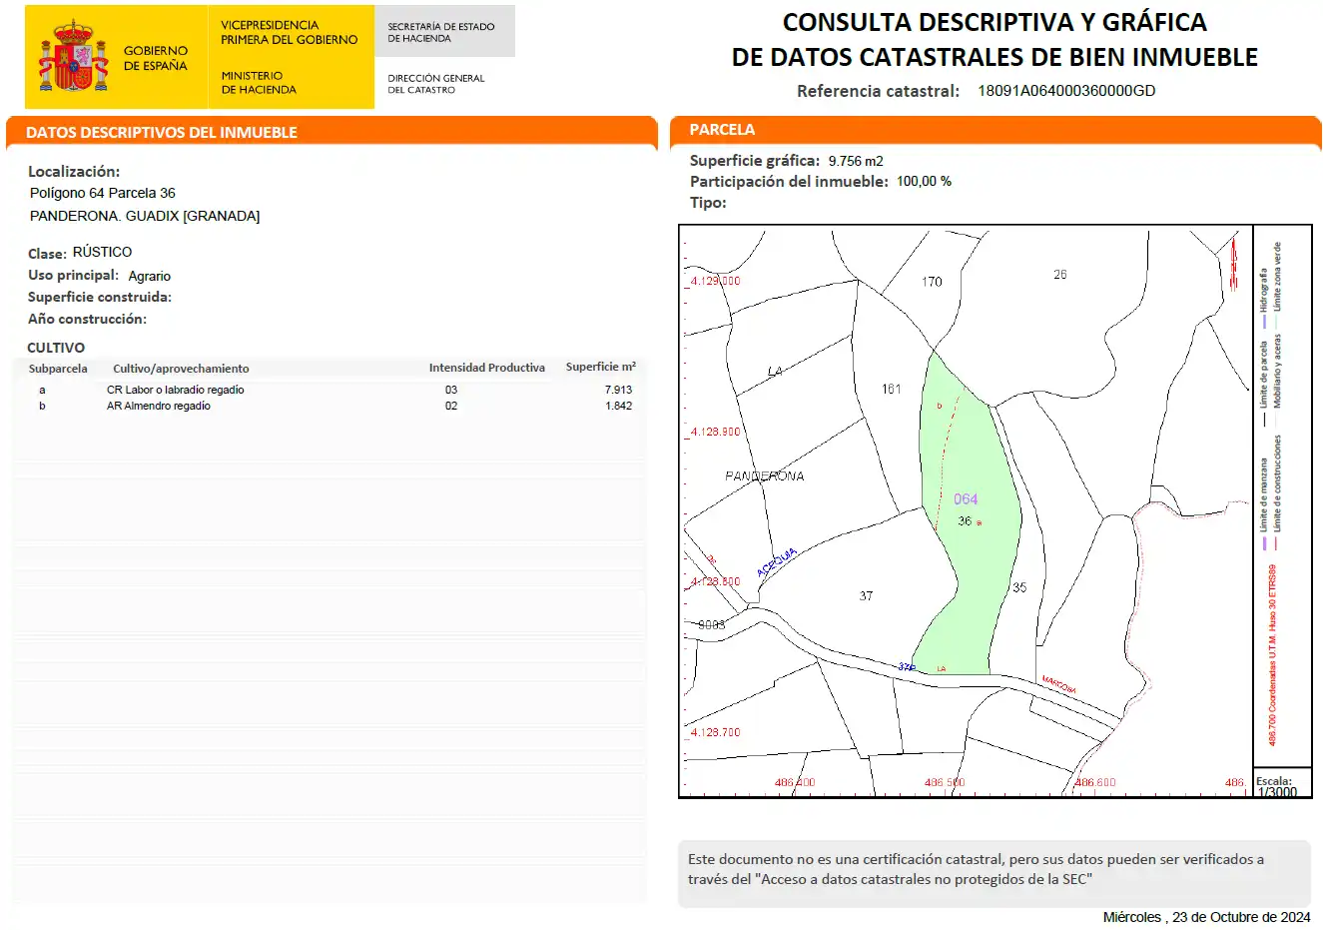Click the Spanish coat of arms emblem
Screen dimensions: 1323x930
(x=73, y=56)
